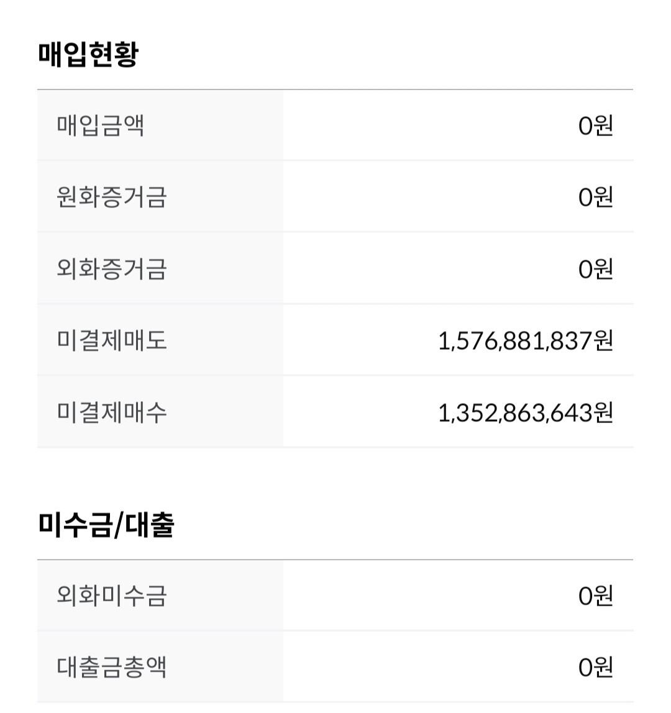Click the 매입현황 section heading
Screen dimensions: 671x713
click(x=88, y=54)
